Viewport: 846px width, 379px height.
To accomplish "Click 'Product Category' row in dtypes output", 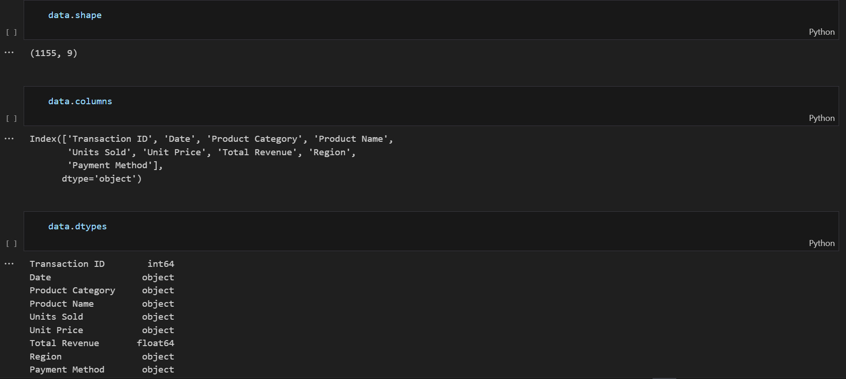I will (102, 291).
